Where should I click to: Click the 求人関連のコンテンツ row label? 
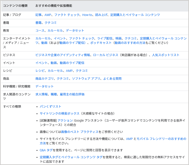17,96
